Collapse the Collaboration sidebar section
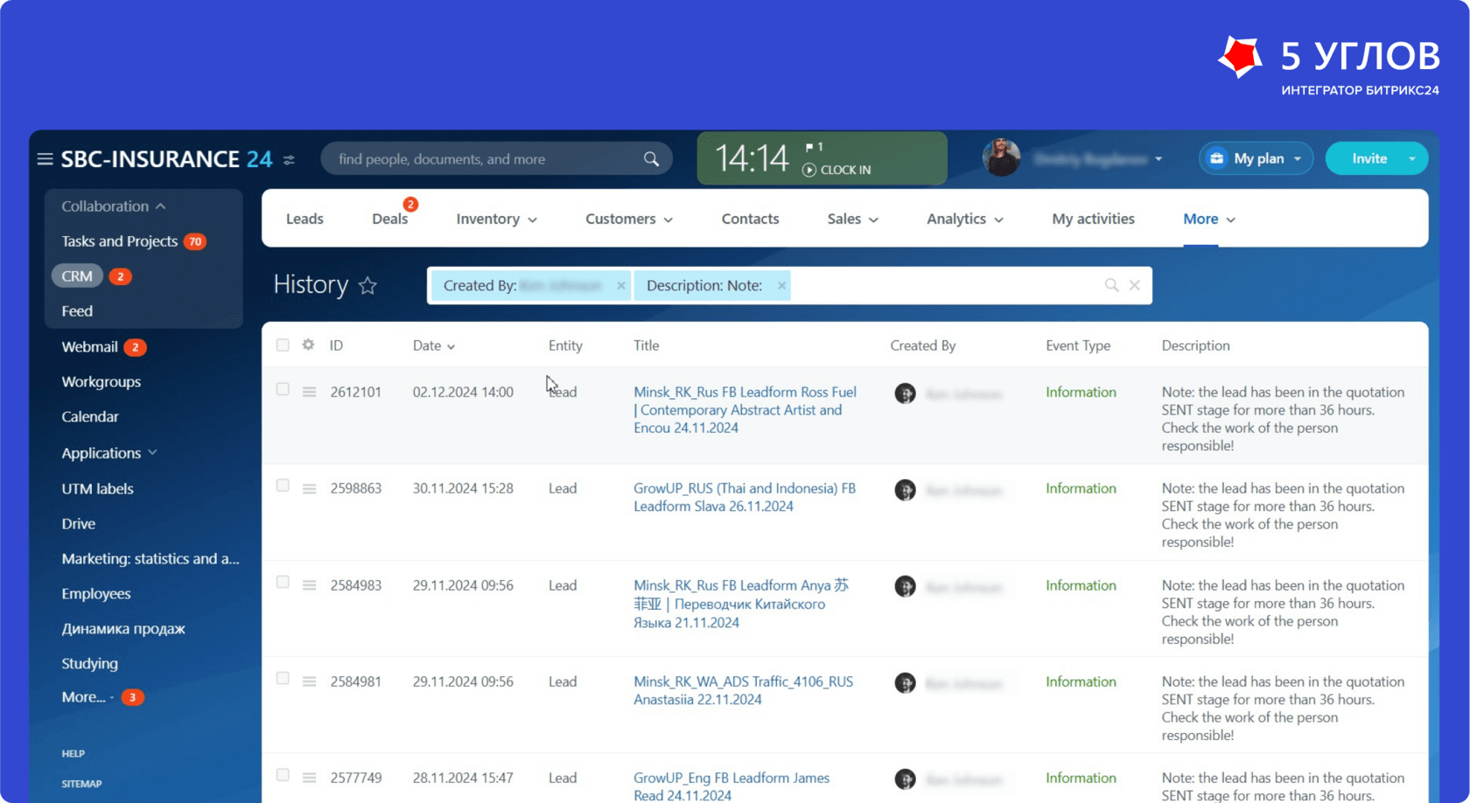1470x803 pixels. (x=113, y=206)
